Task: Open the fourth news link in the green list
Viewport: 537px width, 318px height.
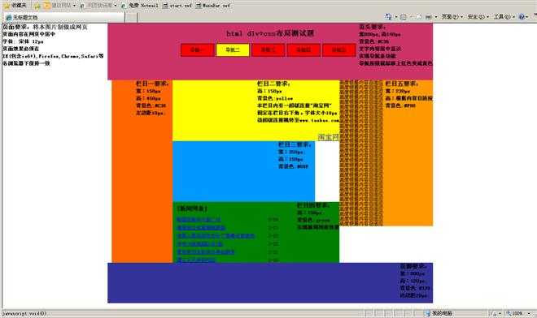Action: 199,244
